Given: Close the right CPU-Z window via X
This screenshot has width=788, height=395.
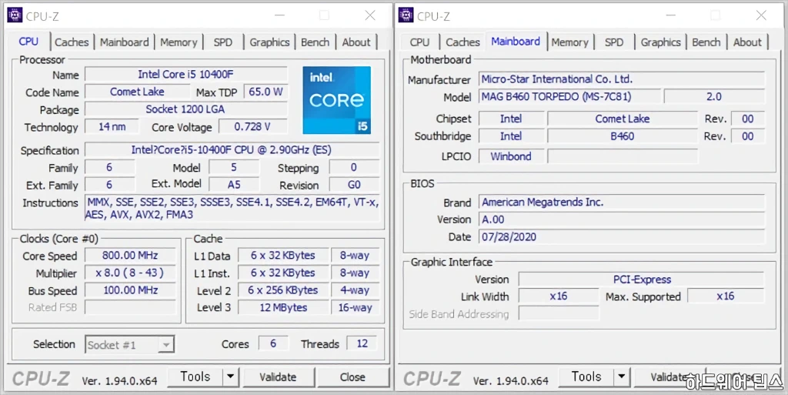Looking at the screenshot, I should [761, 15].
